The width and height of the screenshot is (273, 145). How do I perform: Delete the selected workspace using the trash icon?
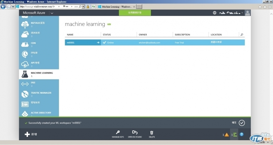[152, 132]
